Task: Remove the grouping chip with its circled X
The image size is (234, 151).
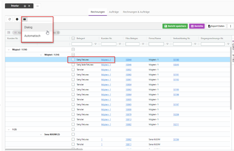Action: click(58, 33)
